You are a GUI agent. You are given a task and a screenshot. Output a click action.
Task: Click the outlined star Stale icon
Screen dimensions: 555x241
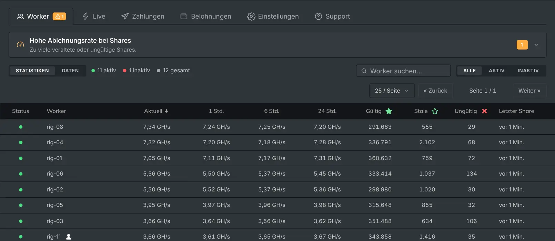click(435, 111)
